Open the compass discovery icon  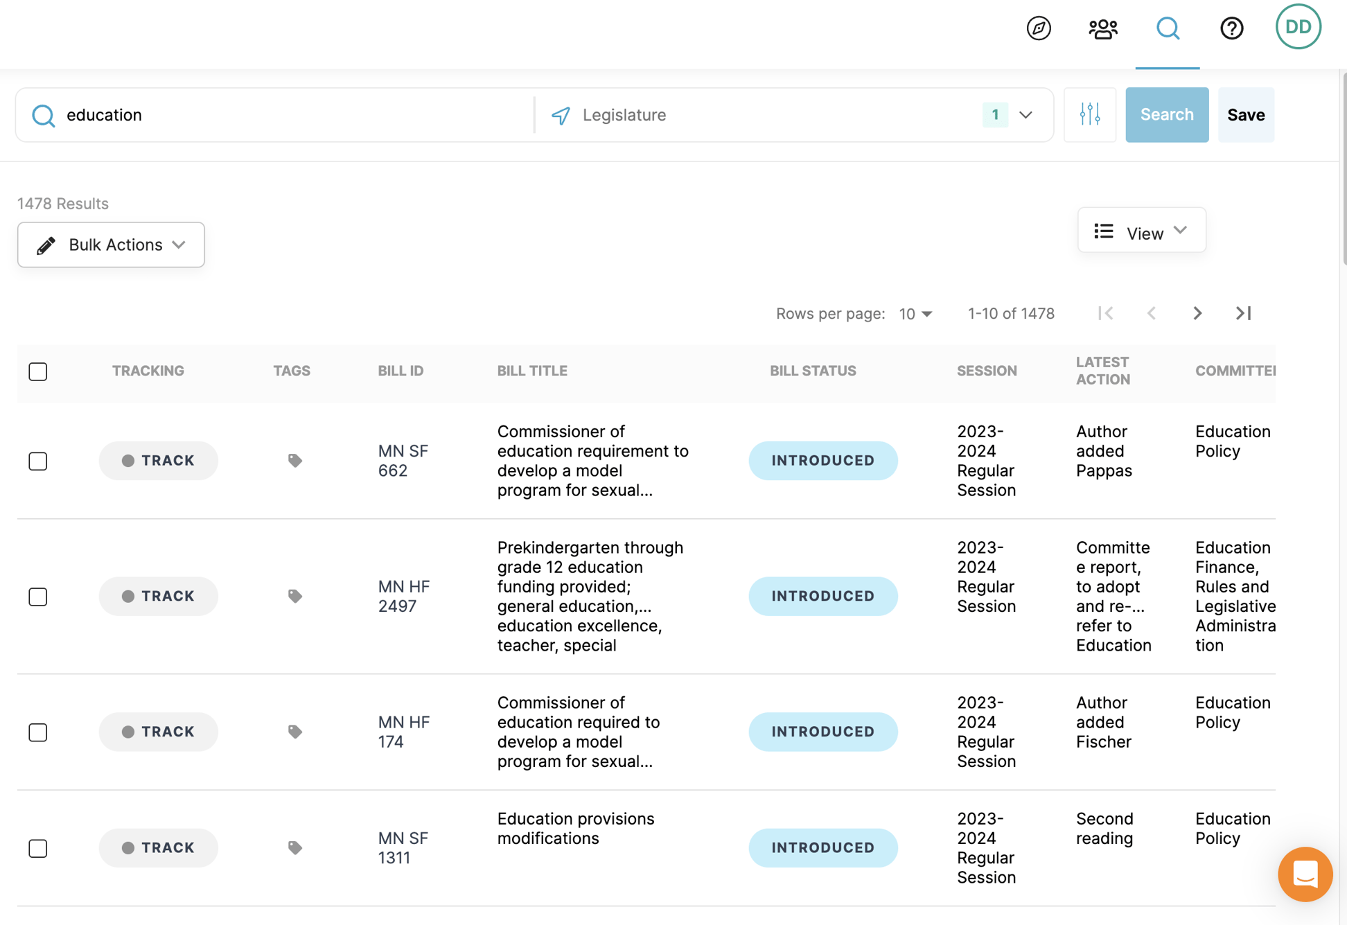pyautogui.click(x=1038, y=28)
